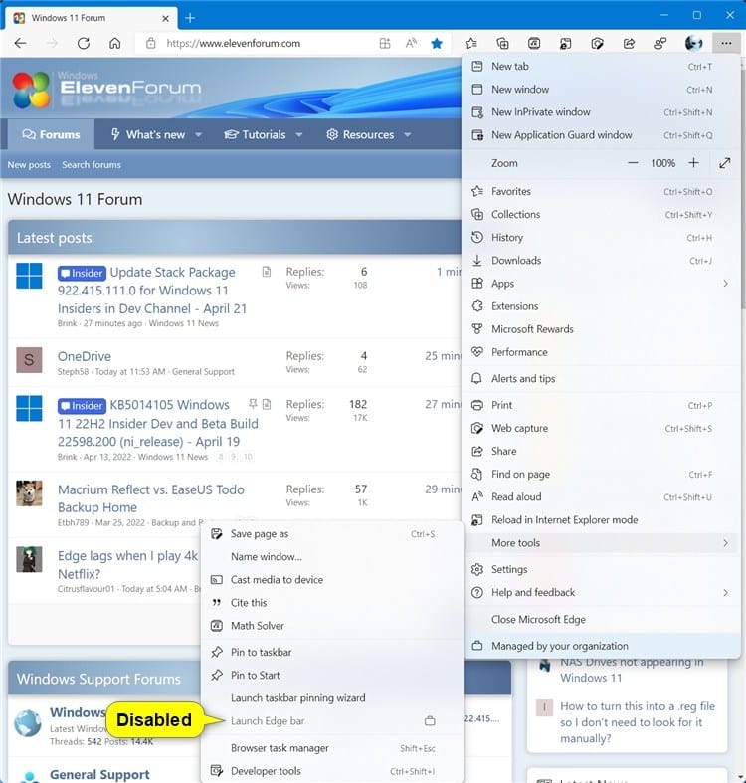Open Macrium Reflect vs. EaseUS Todo thread
The width and height of the screenshot is (746, 783).
point(151,498)
